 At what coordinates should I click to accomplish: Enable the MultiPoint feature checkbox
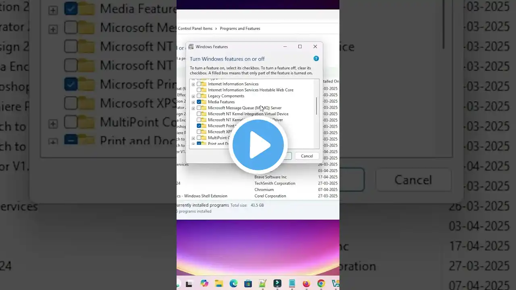coord(199,138)
